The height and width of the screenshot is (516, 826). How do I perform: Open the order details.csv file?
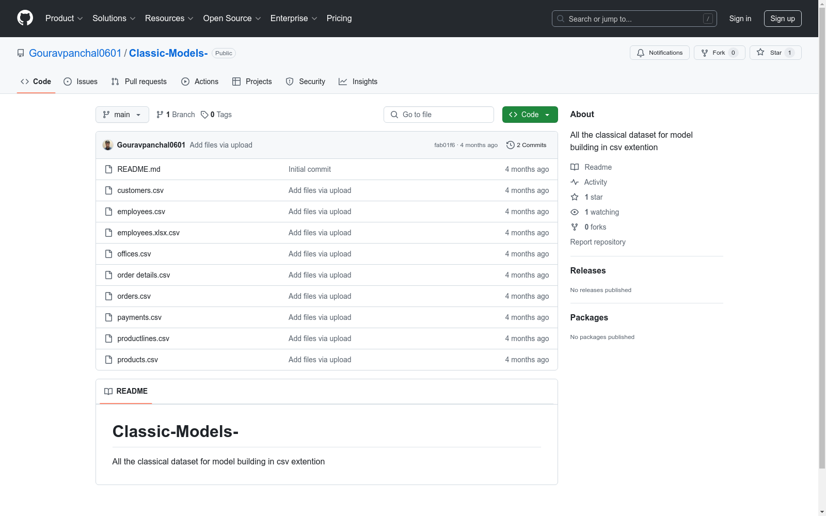pyautogui.click(x=144, y=275)
